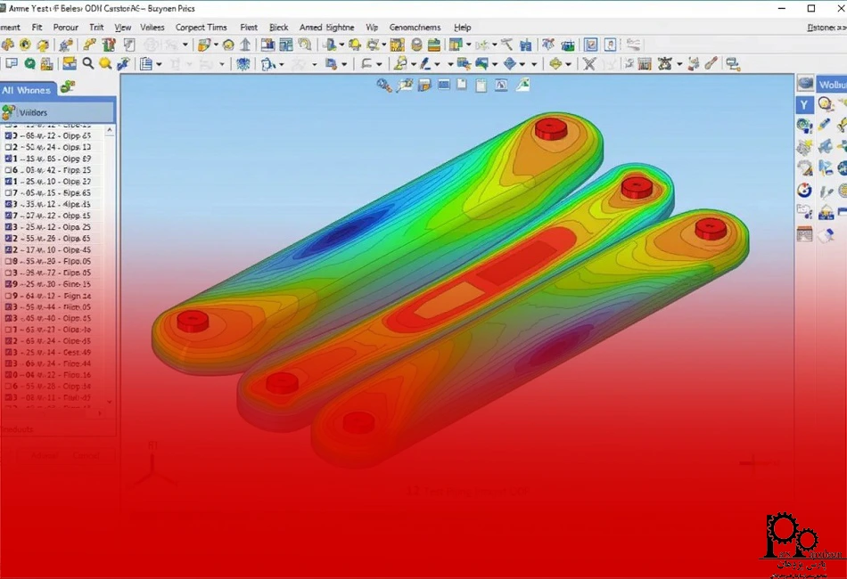The image size is (847, 579).
Task: Open dropdown arrow beside yellow diamond toolbar icon
Action: (x=569, y=64)
